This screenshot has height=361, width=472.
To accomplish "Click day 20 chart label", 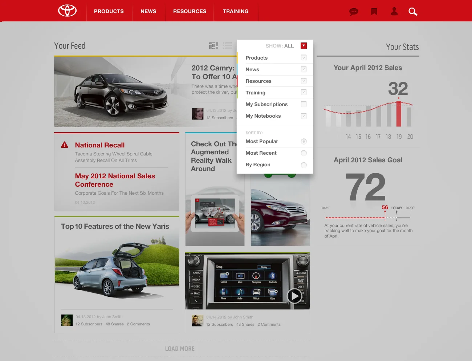I will (410, 137).
